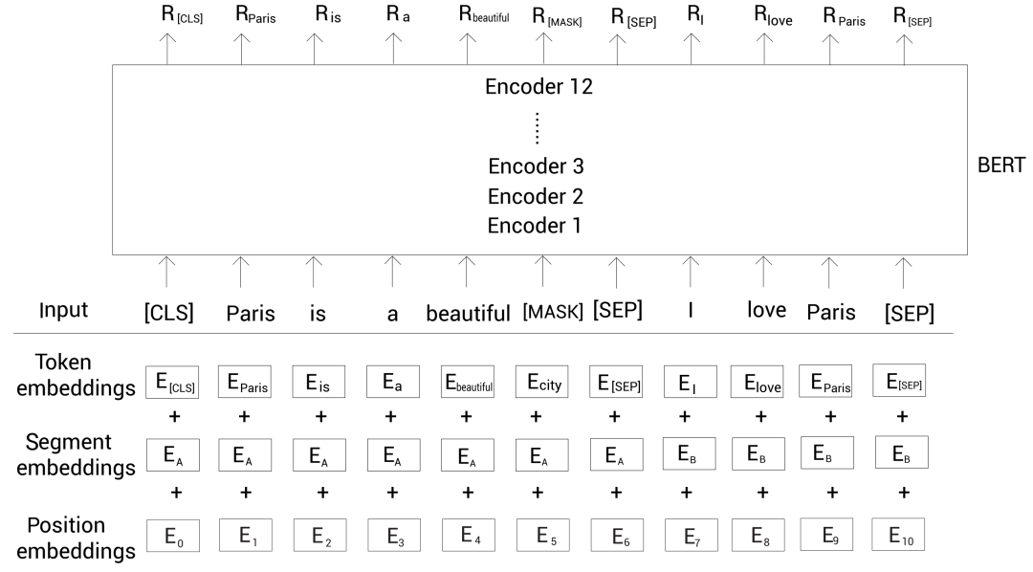
Task: Select the Elove token embedding box
Action: [x=761, y=385]
